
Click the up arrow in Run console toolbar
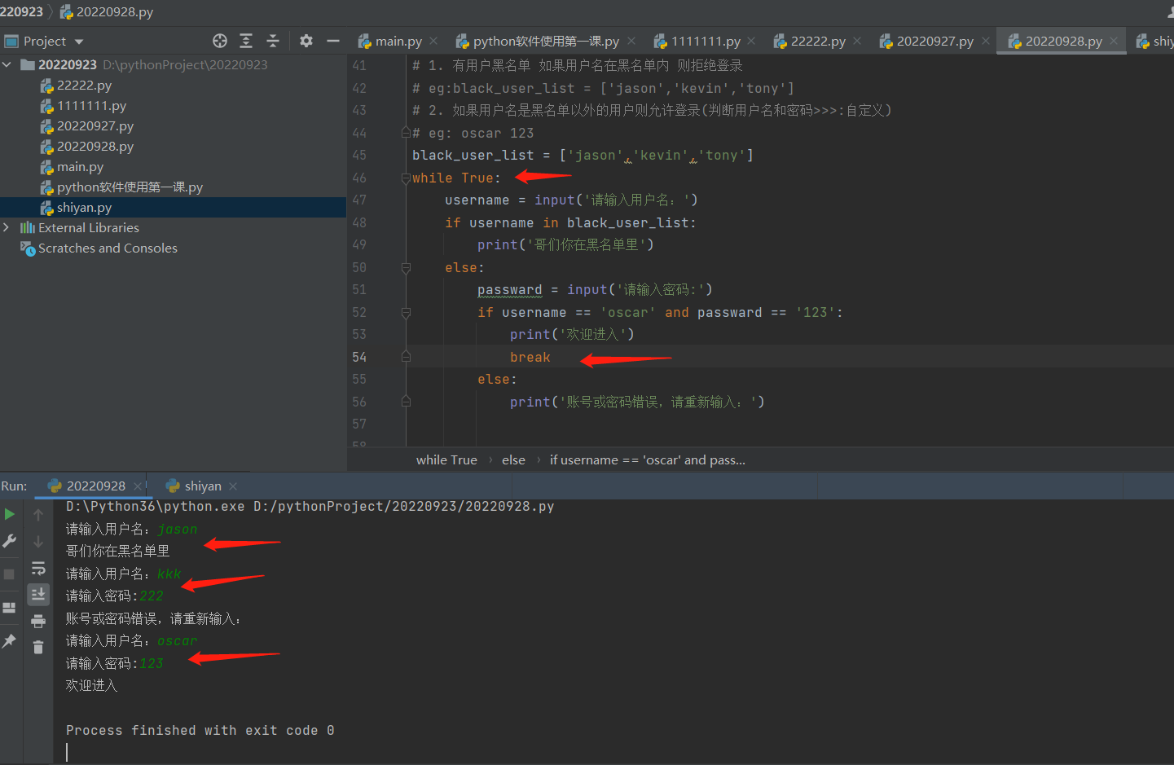[38, 514]
